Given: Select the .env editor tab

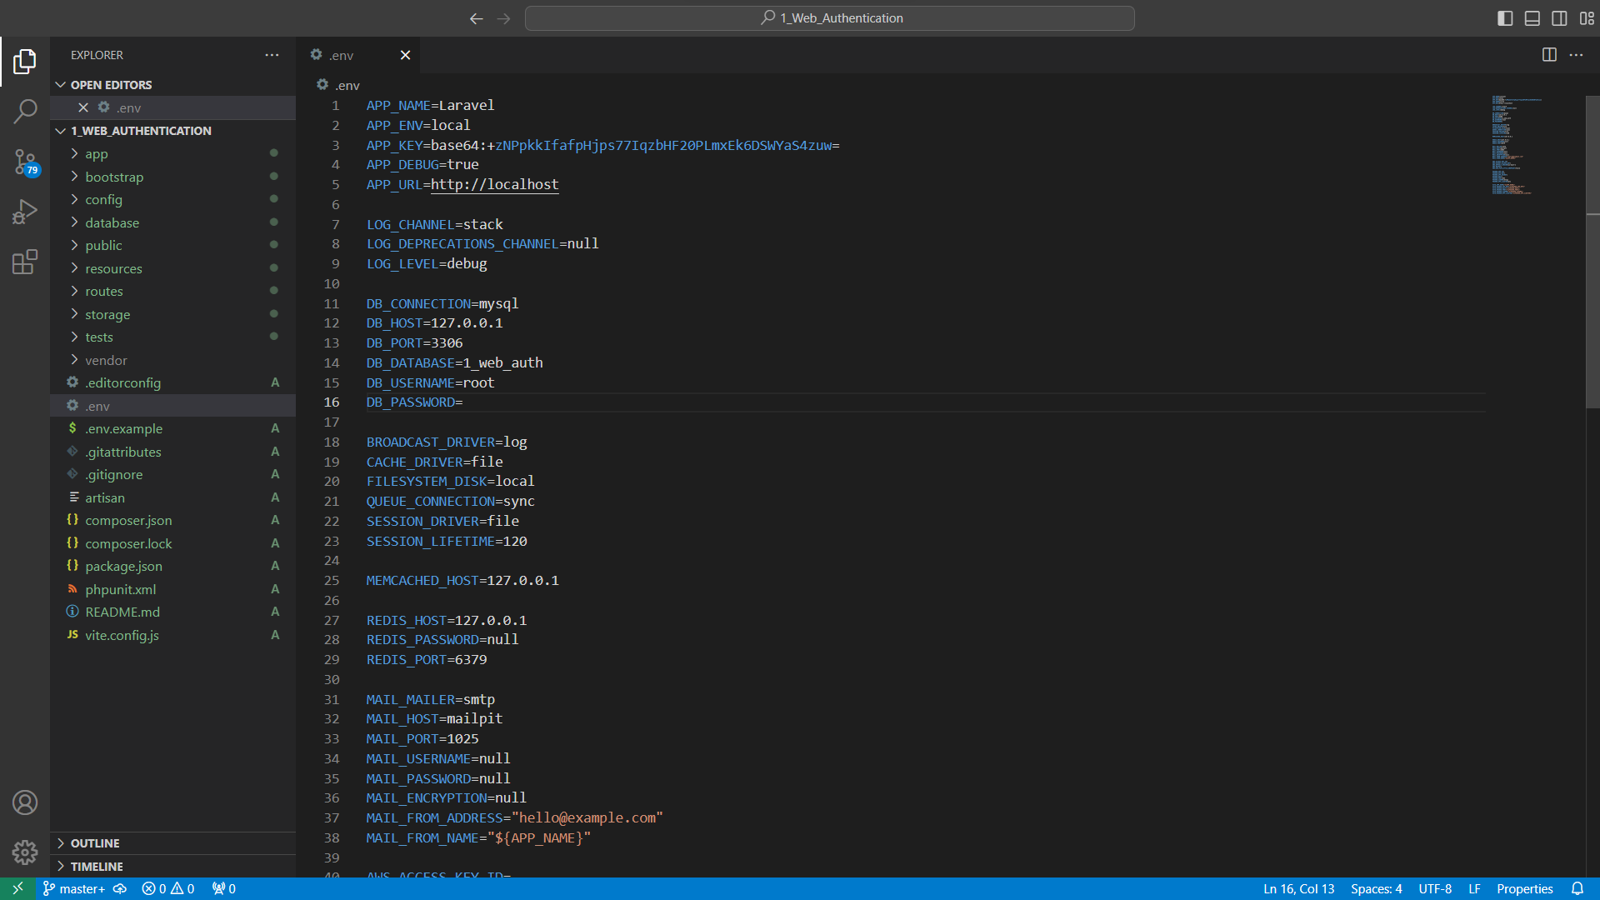Looking at the screenshot, I should click(342, 55).
